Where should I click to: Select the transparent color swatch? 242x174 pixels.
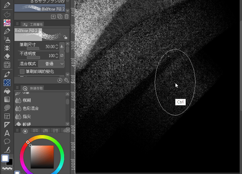click(7, 168)
